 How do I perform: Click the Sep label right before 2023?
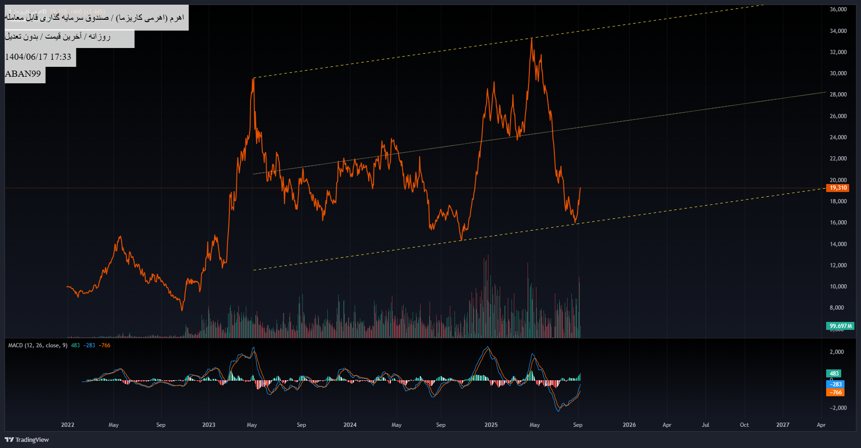pos(161,425)
